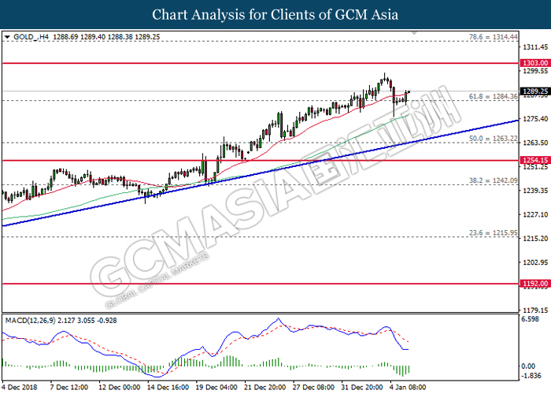Click the Fibonacci label 78.6 = 1314.44

(494, 37)
